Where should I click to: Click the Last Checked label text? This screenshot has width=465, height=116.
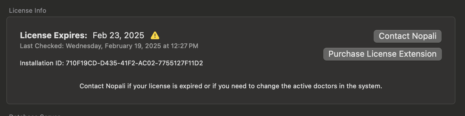(42, 46)
